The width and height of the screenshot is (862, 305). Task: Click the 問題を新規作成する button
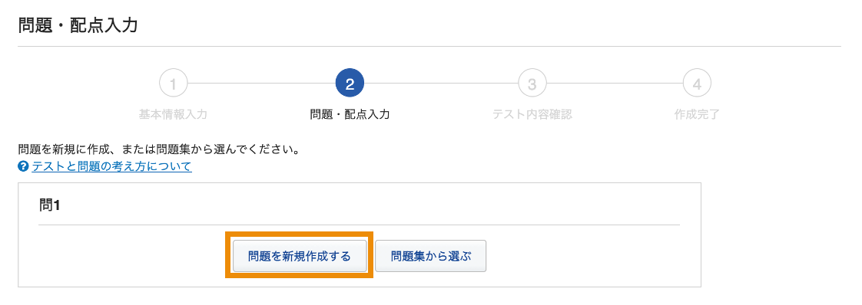pyautogui.click(x=300, y=256)
